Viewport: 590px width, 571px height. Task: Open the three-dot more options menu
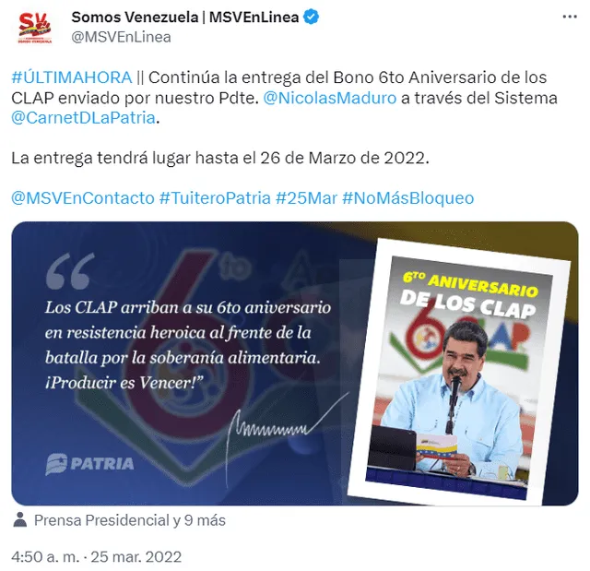click(570, 17)
